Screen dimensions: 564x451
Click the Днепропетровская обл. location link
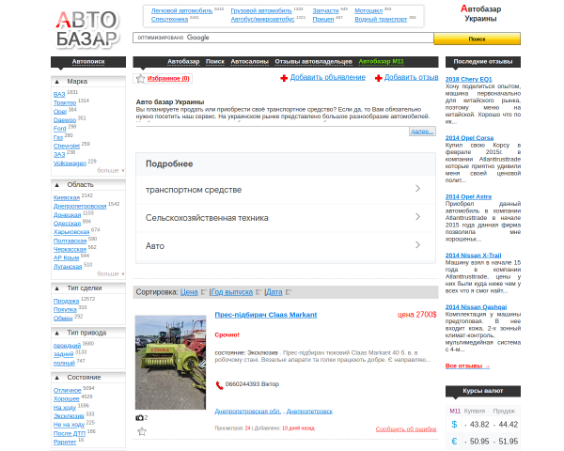(248, 412)
